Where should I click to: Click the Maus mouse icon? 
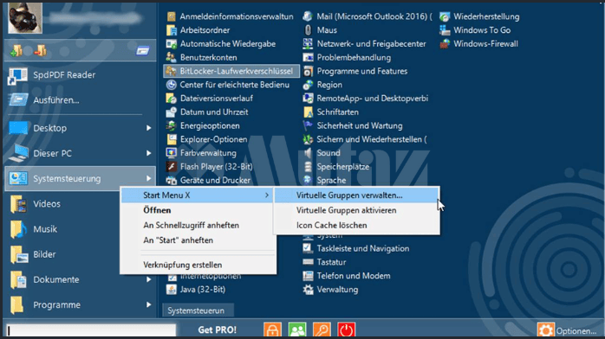point(308,30)
